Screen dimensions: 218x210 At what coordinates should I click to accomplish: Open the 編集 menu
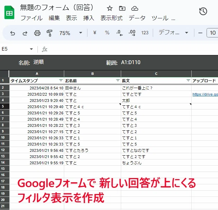click(x=54, y=18)
